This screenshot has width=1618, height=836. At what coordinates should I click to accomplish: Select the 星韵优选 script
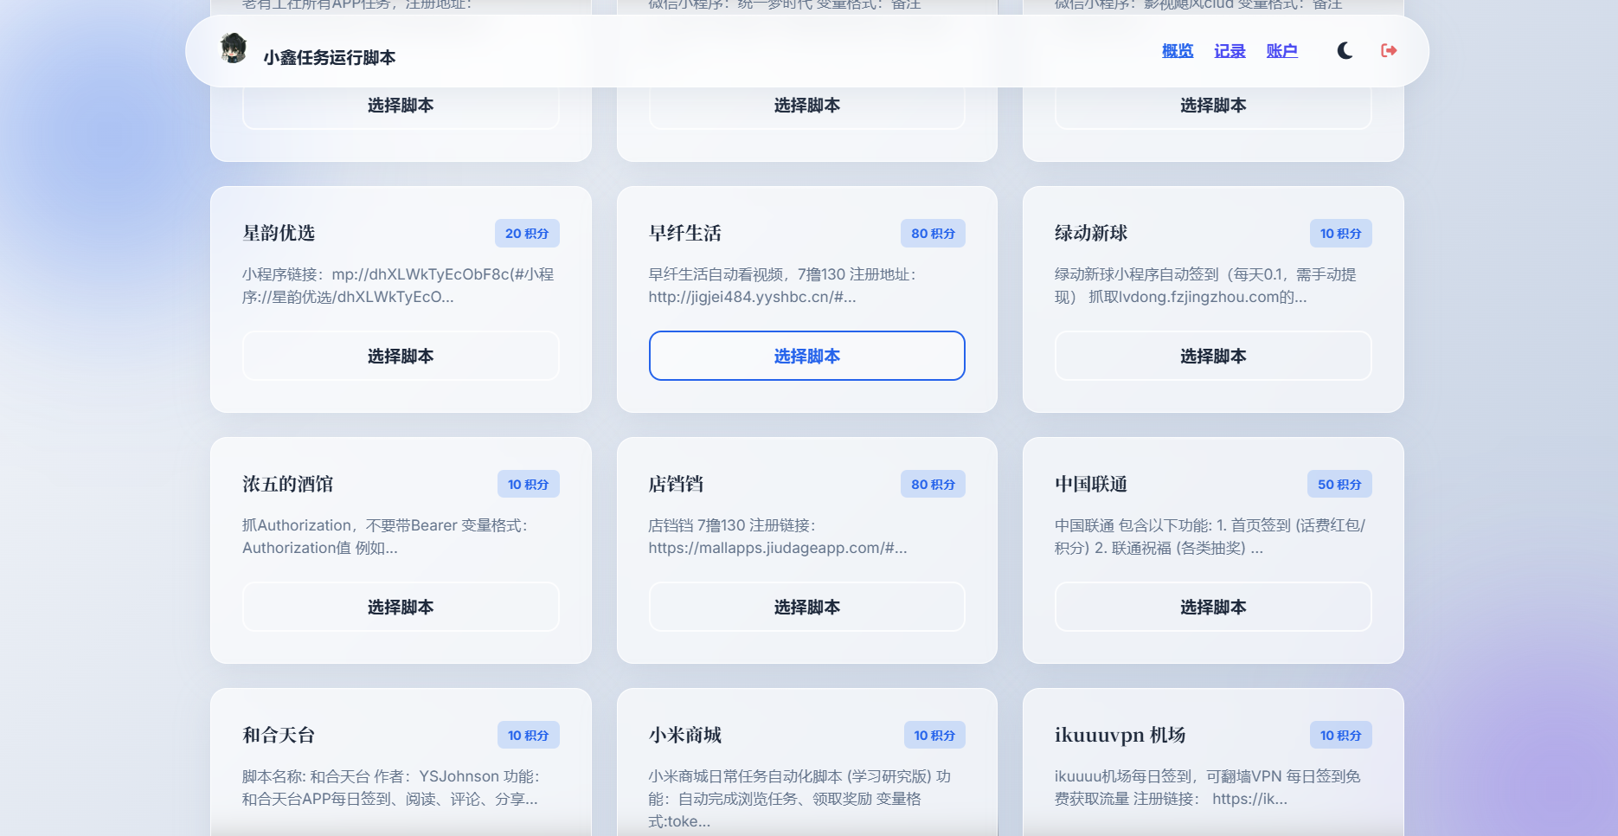[x=401, y=356]
